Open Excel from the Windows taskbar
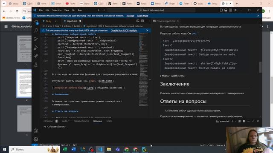273x153 pixels. (65, 149)
